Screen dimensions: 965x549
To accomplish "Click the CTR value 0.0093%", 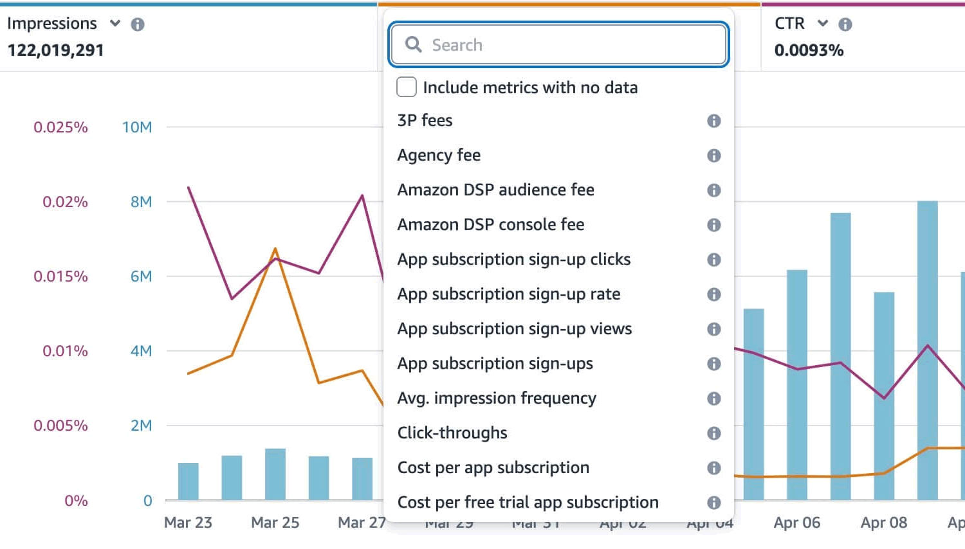I will click(x=809, y=50).
